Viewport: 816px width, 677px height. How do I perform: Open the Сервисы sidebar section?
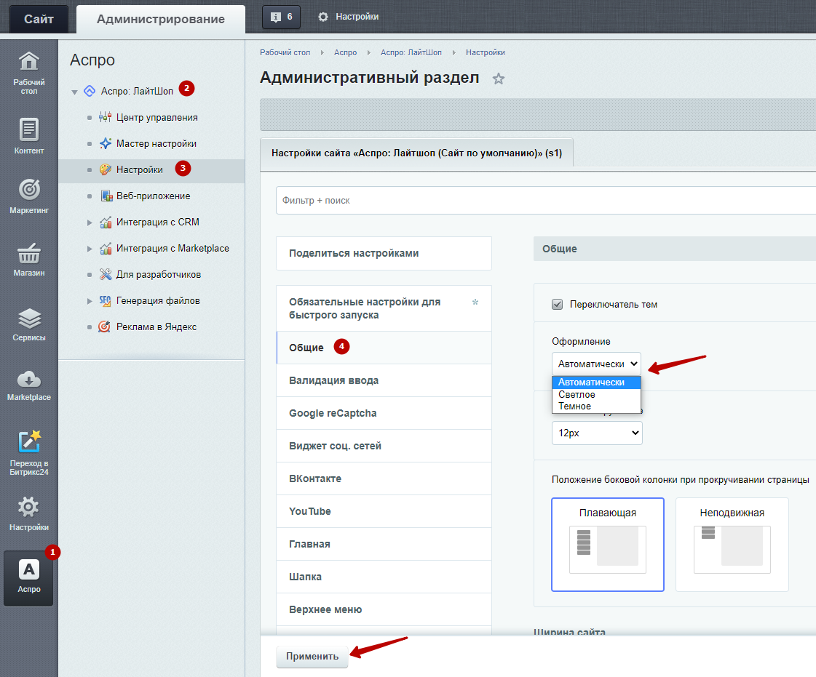pos(28,324)
